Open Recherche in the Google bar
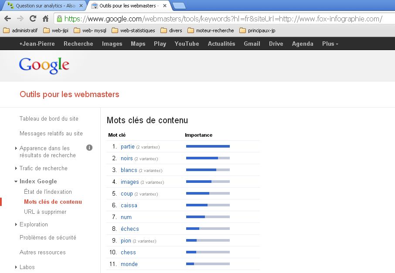The image size is (395, 273). (x=78, y=44)
